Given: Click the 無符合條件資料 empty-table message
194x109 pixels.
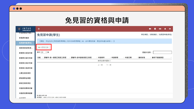Looking at the screenshot, I should click(104, 61).
